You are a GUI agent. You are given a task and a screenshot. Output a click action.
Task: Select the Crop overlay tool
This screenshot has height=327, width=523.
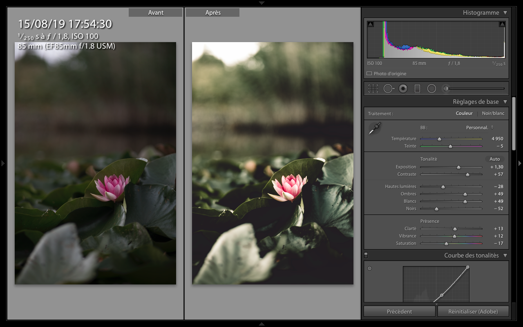click(373, 88)
